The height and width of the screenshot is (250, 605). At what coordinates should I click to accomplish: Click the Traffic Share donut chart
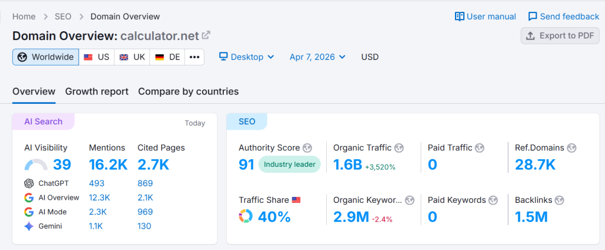(x=246, y=216)
